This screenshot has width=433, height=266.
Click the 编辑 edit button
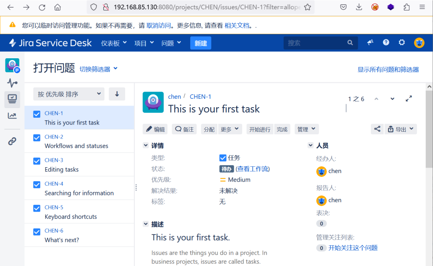[155, 129]
